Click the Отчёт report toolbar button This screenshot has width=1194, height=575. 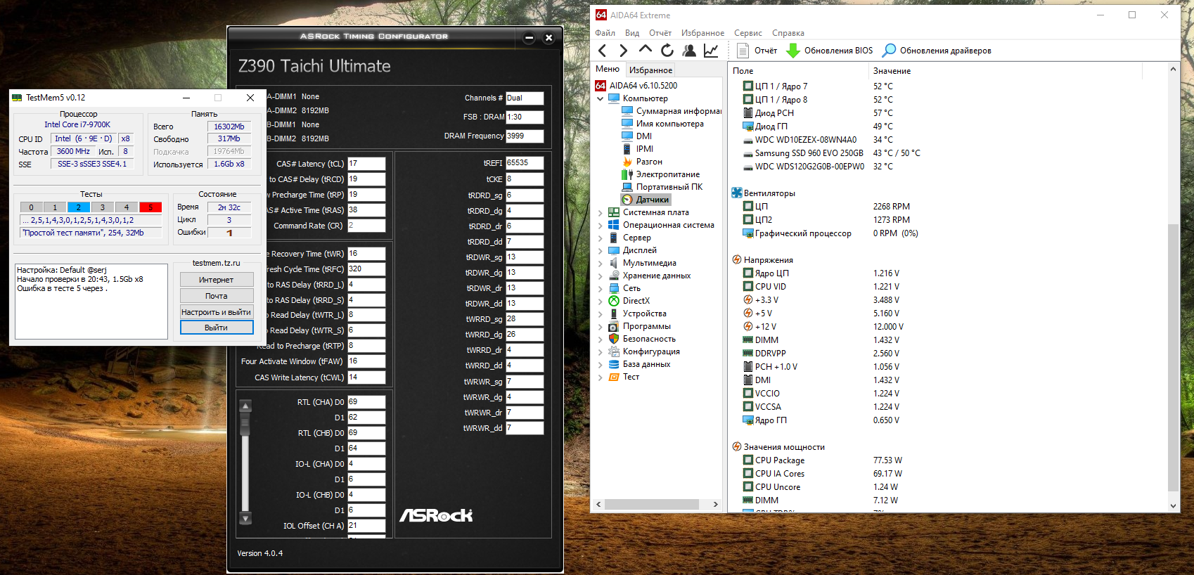(x=757, y=51)
